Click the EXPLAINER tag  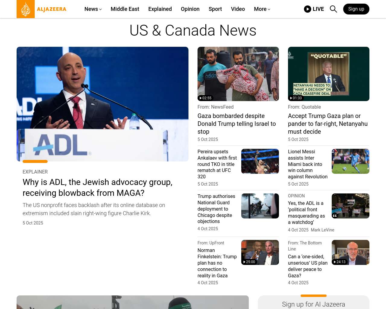pos(35,172)
